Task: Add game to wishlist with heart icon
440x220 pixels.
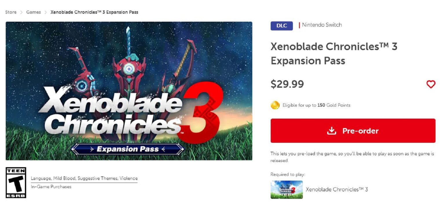Action: [x=431, y=84]
